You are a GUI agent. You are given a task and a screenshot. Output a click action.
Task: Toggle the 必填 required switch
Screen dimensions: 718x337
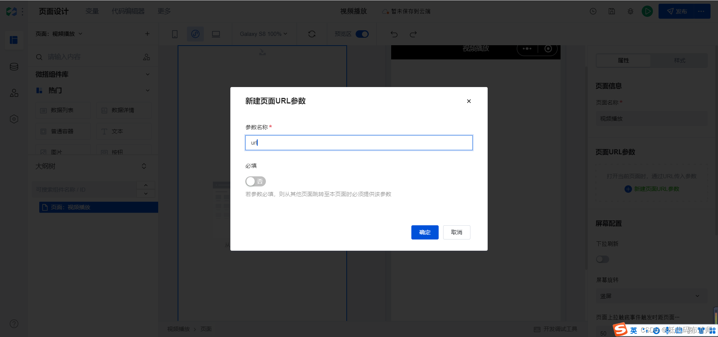click(x=255, y=182)
